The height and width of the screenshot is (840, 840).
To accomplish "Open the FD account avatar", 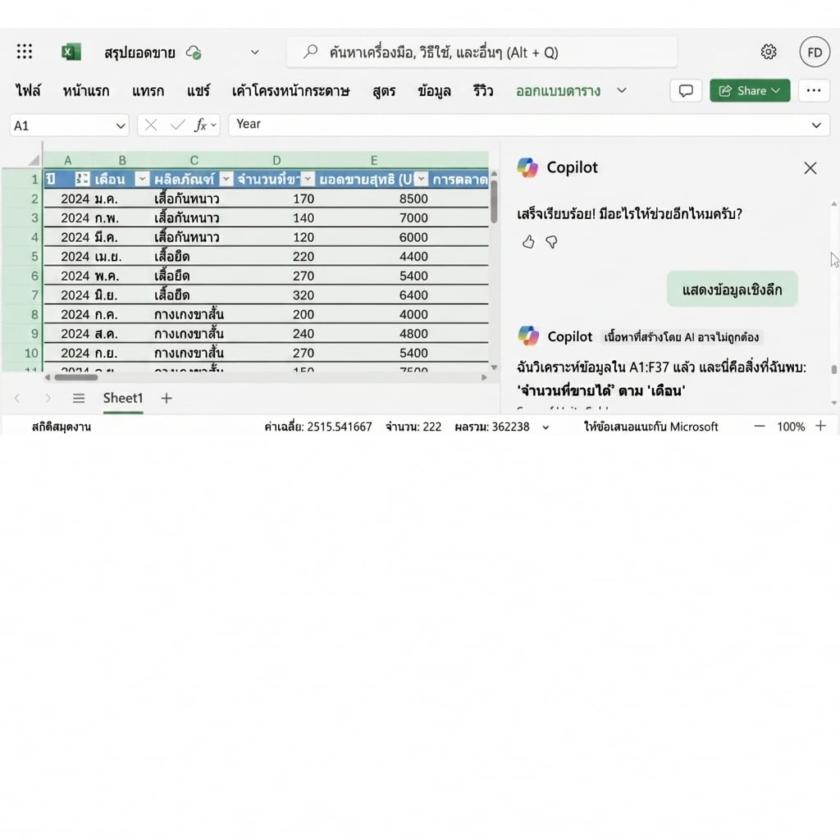I will coord(815,52).
